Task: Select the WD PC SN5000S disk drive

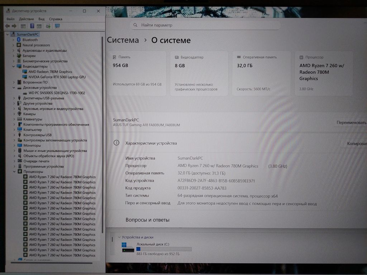Action: 57,93
